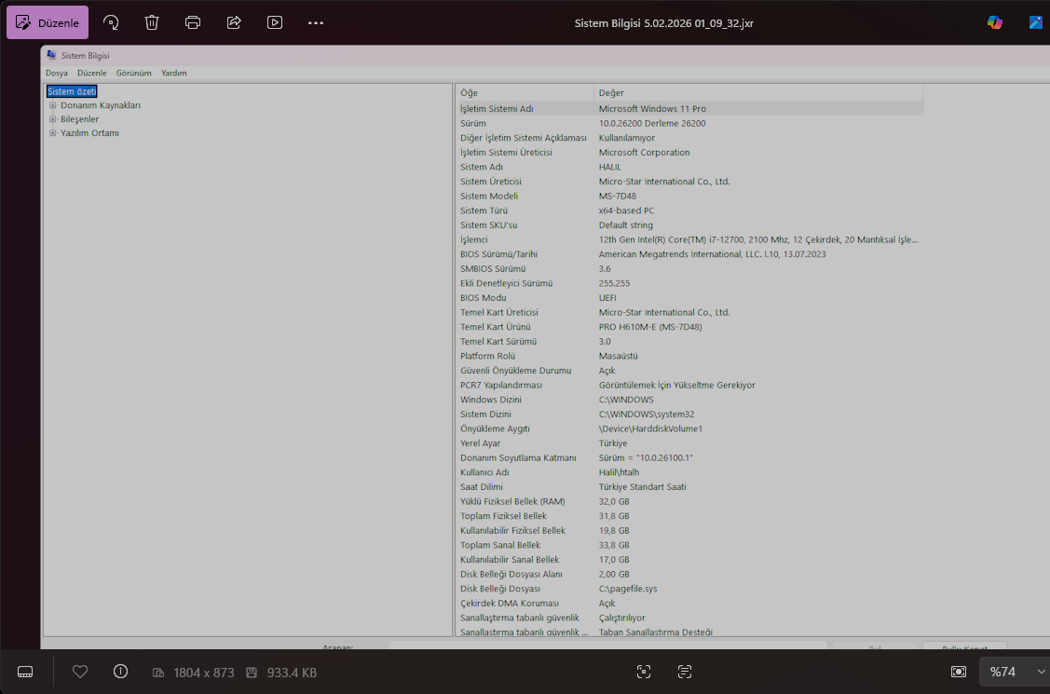Show file info with the info icon

(x=120, y=672)
